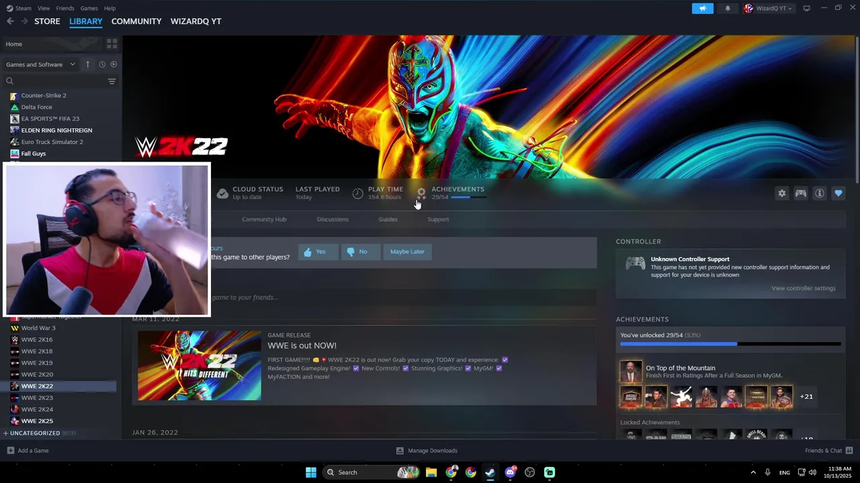Open the Friends & Chat icon
860x483 pixels.
(x=849, y=450)
